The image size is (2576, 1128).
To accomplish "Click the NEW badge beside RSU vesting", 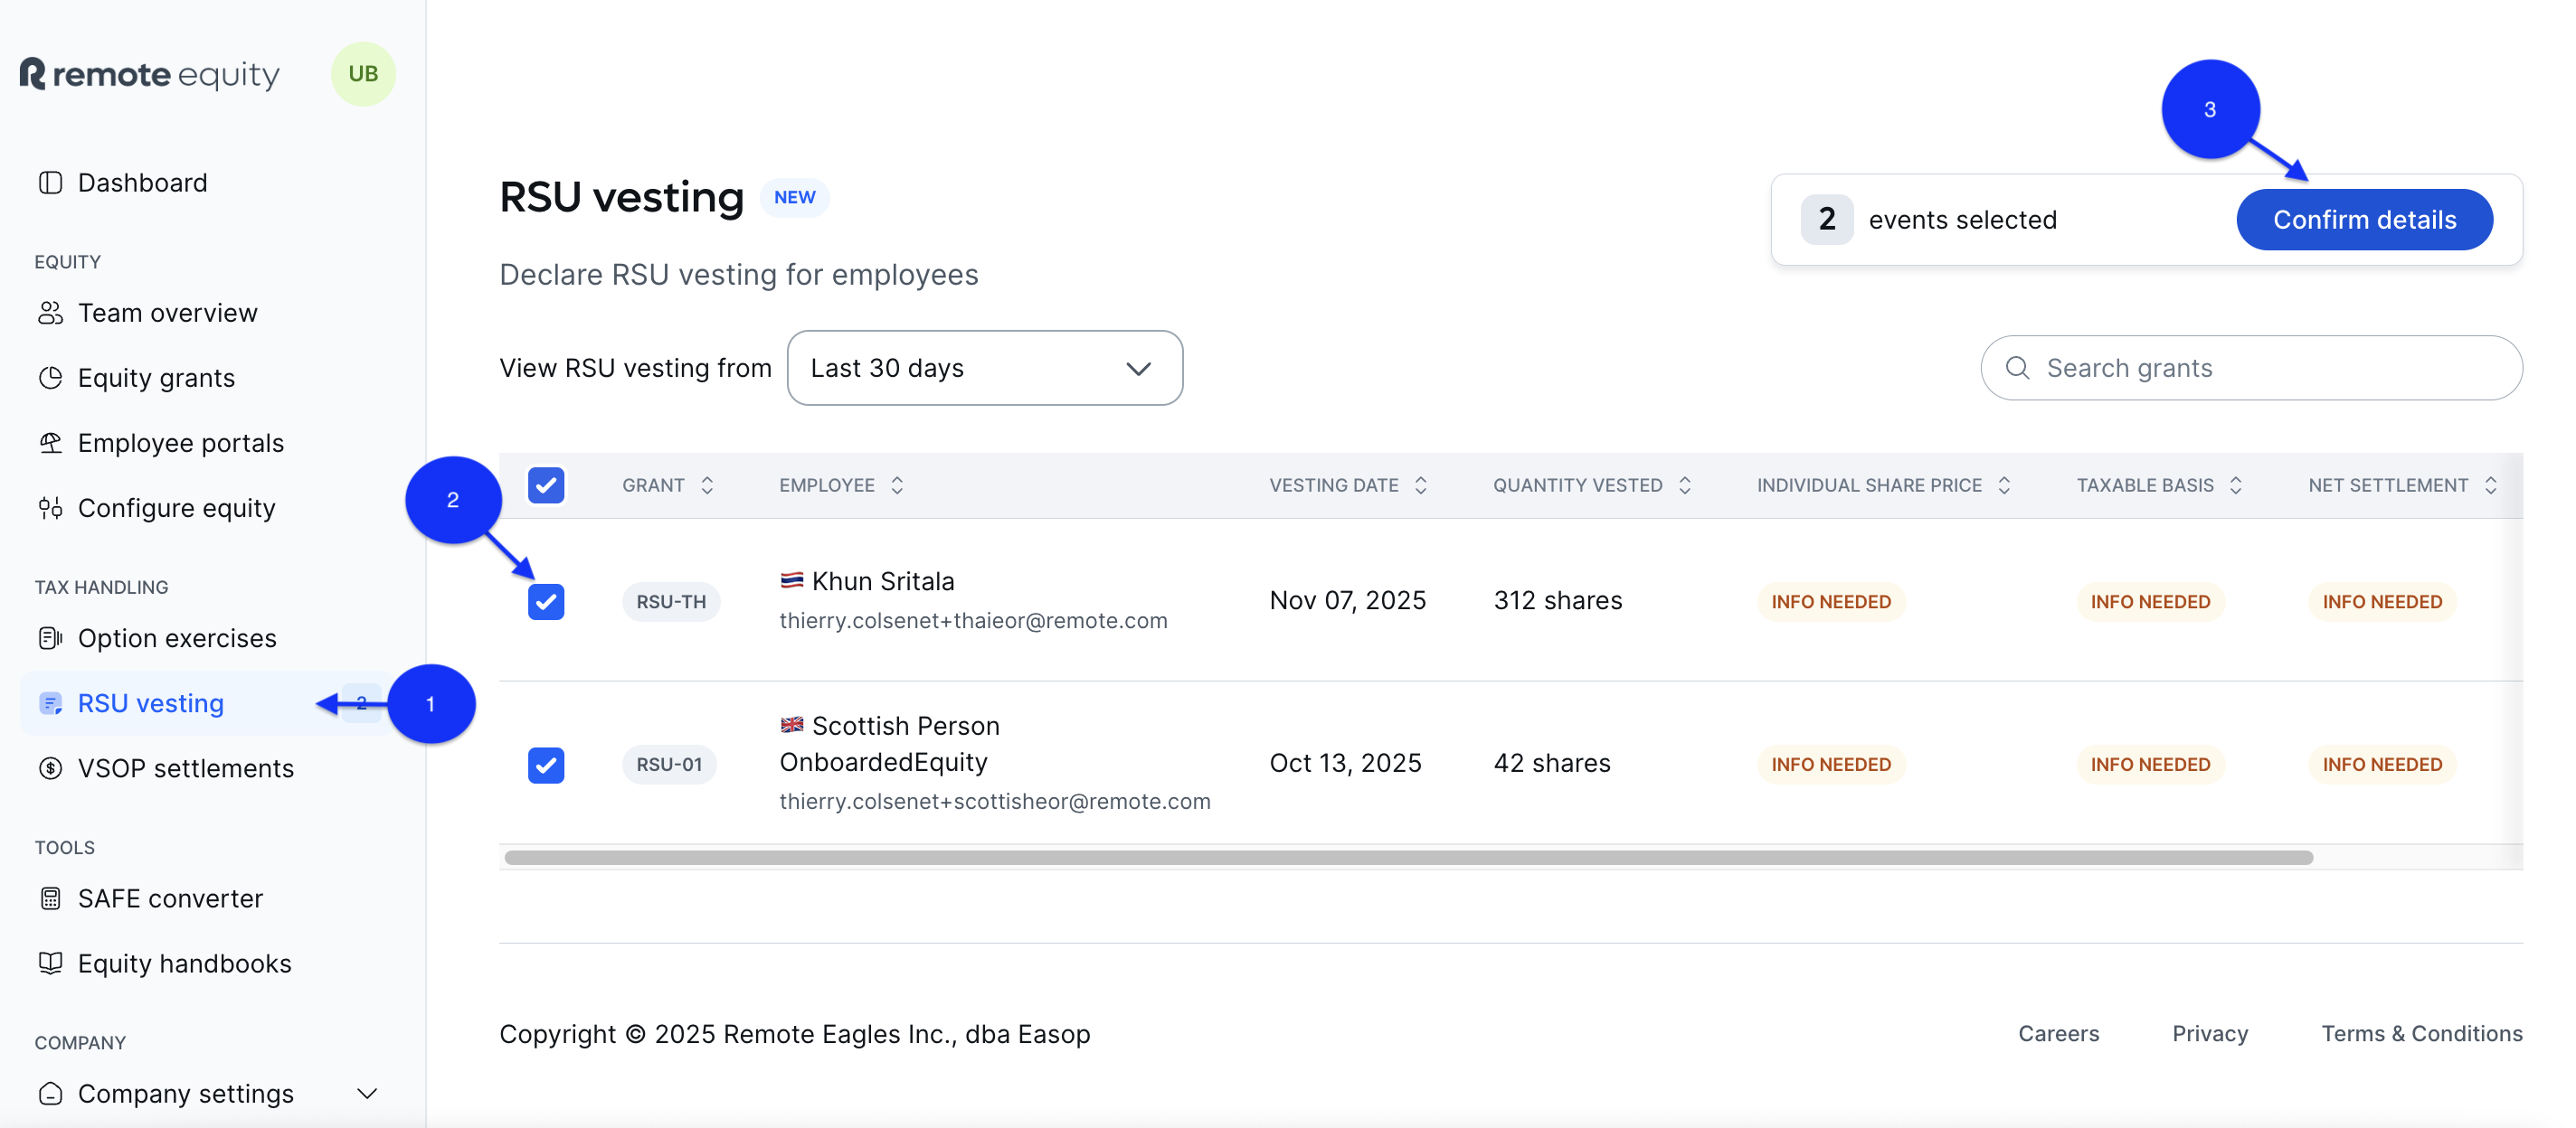I will coord(794,197).
